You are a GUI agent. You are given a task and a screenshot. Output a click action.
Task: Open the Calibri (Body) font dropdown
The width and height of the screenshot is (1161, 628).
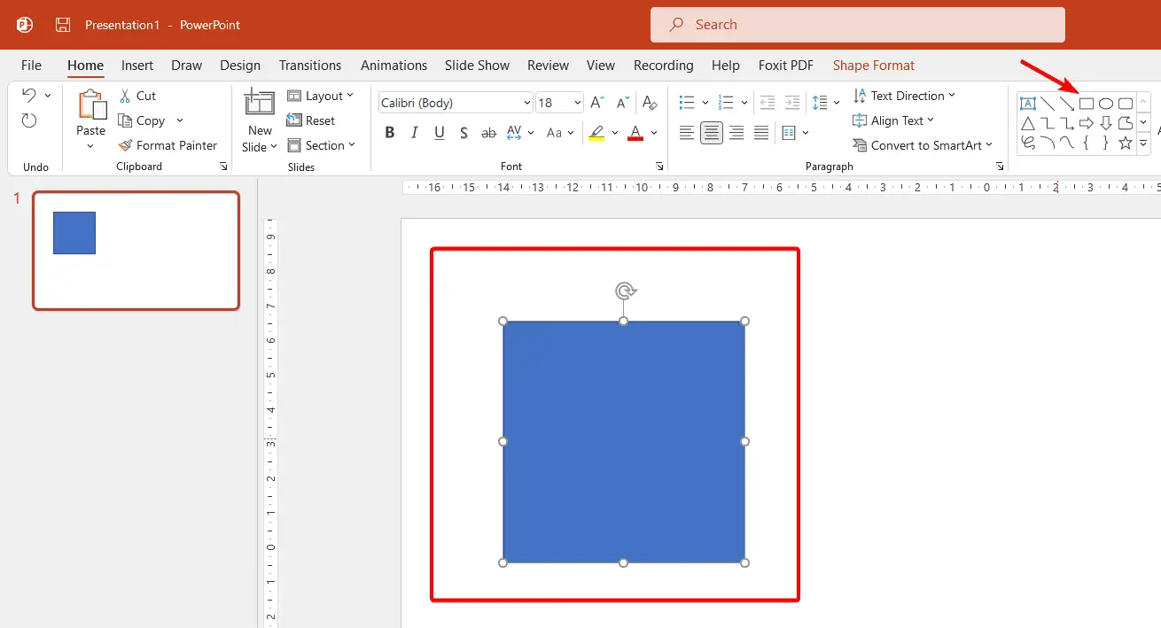pos(526,103)
